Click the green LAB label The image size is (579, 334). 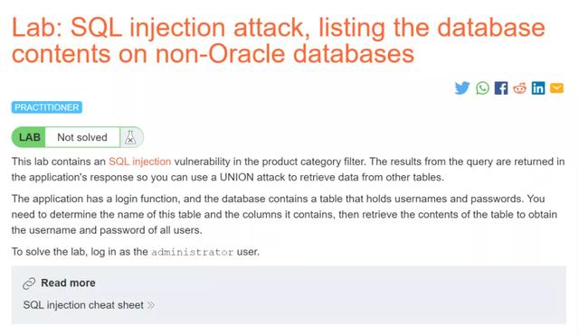click(29, 137)
